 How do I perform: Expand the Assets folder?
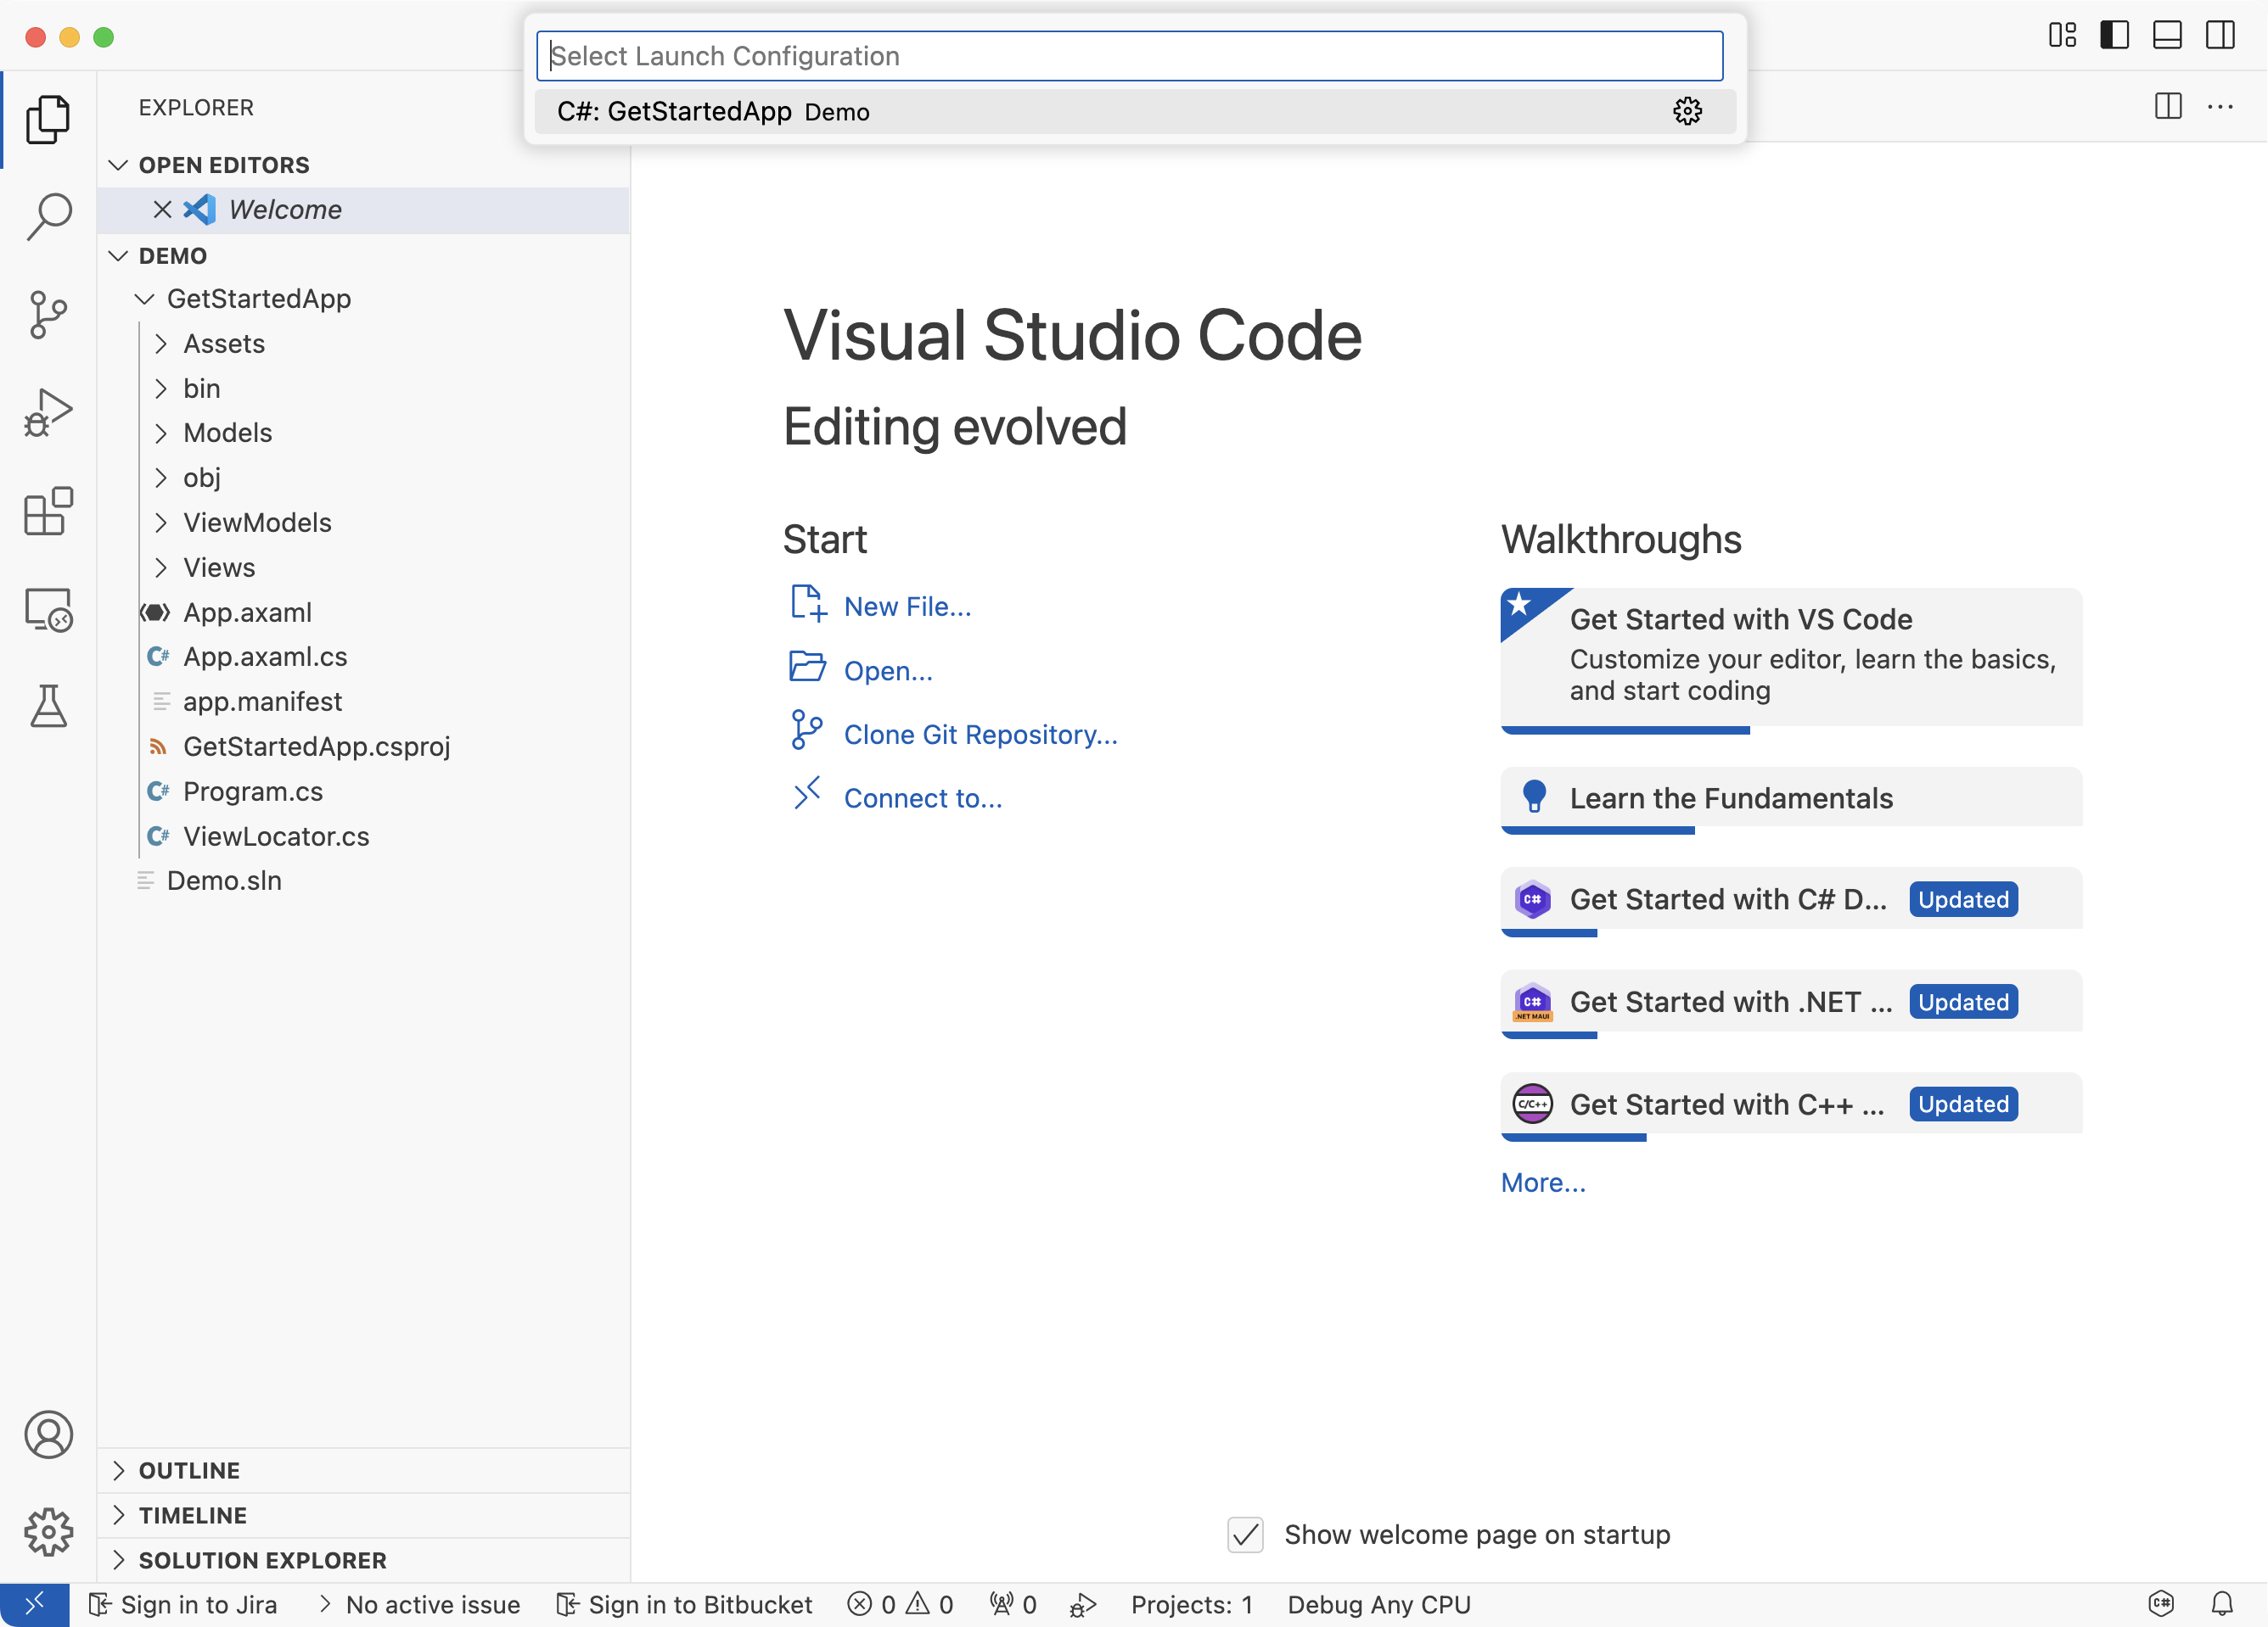[x=224, y=344]
